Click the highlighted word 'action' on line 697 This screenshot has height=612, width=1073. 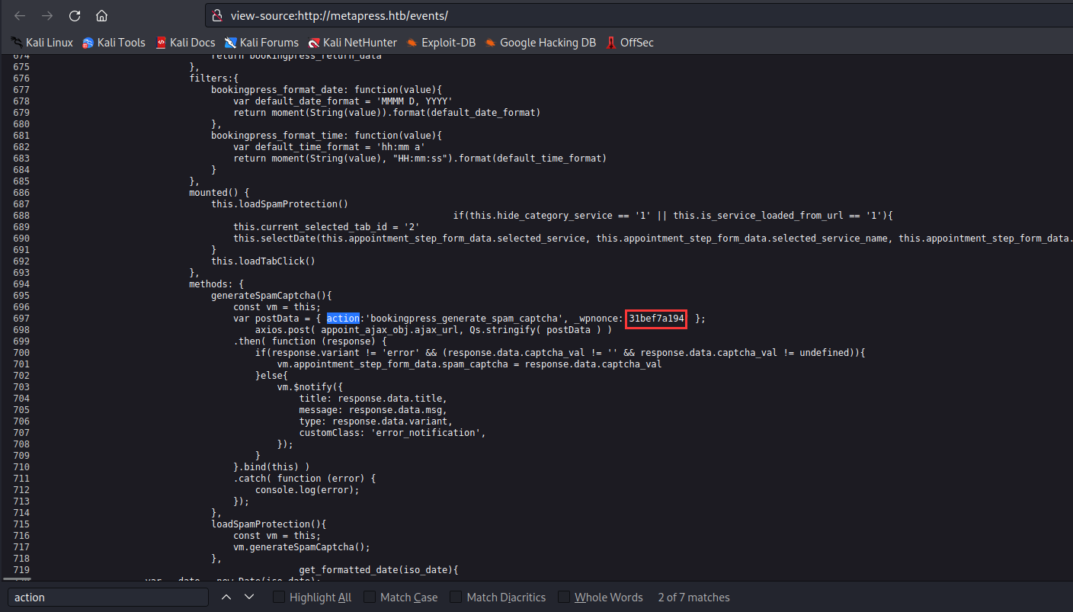pyautogui.click(x=343, y=318)
